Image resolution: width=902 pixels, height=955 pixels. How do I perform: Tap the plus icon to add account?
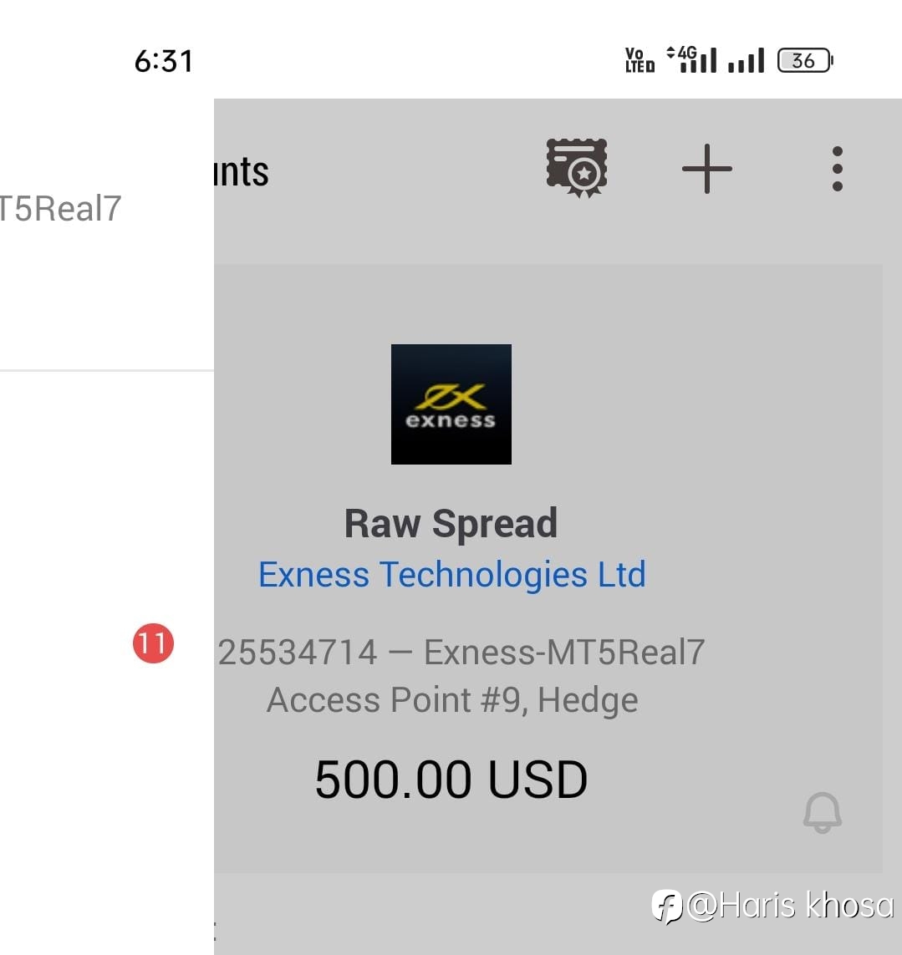click(707, 169)
